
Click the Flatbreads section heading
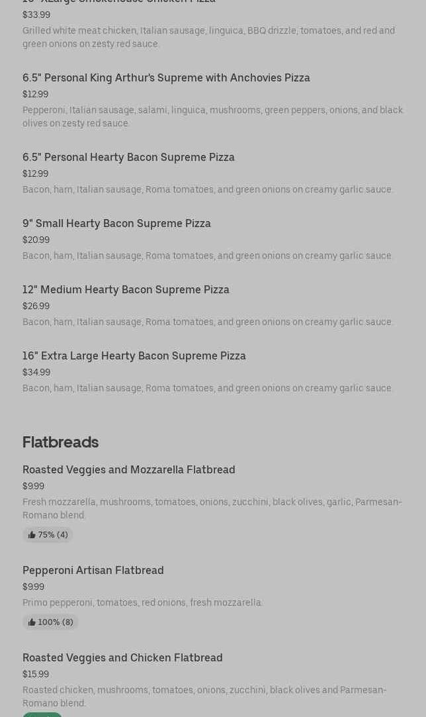(x=60, y=442)
